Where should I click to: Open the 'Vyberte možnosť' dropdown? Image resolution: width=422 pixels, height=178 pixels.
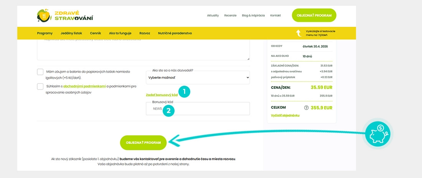click(198, 77)
